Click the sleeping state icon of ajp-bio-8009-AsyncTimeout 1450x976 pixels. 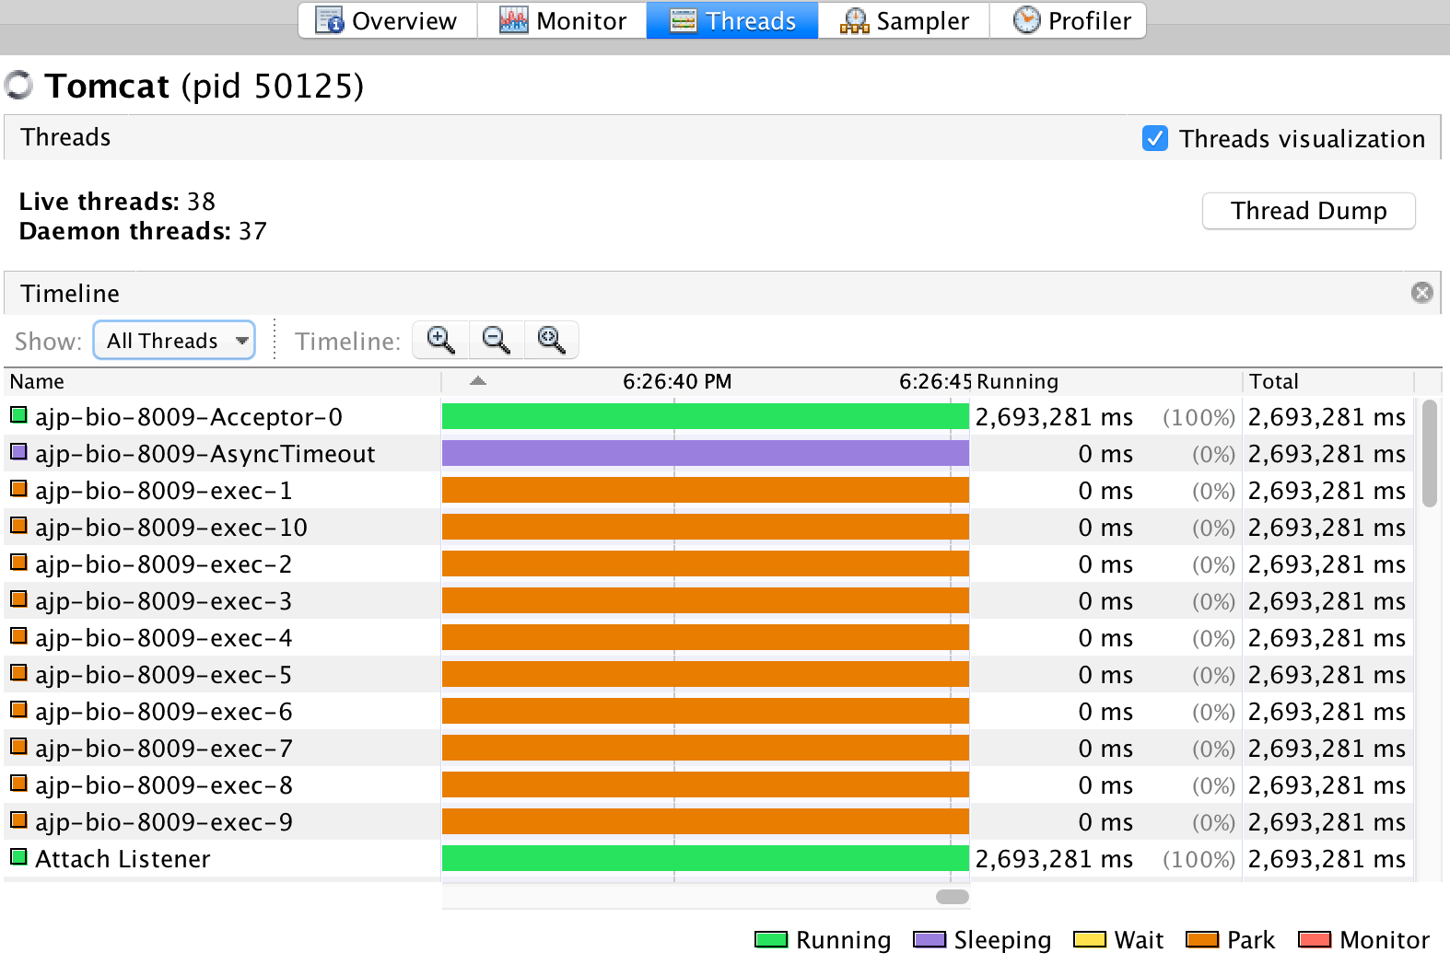(x=18, y=452)
